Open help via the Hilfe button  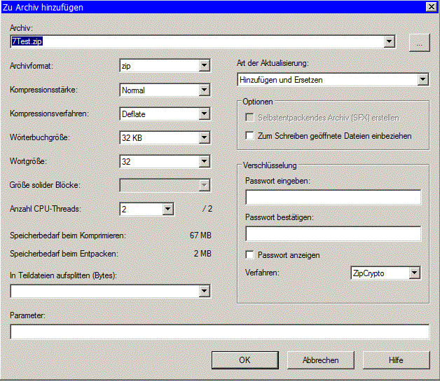point(397,360)
